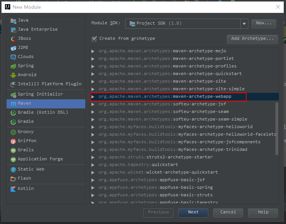Choose Gradle (Kotlin DSL) entry
Viewport: 286px width, 224px height.
(46, 113)
